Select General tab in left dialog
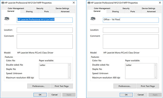163x98 pixels. (11, 11)
